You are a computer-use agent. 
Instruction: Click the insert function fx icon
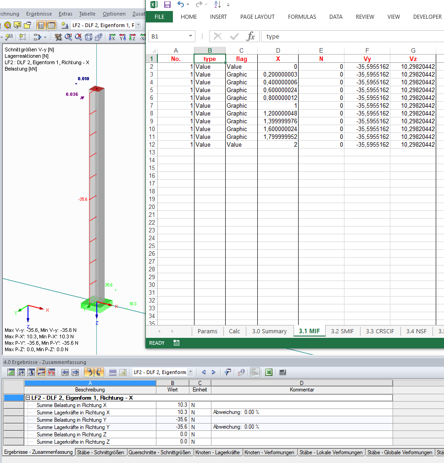coord(250,36)
